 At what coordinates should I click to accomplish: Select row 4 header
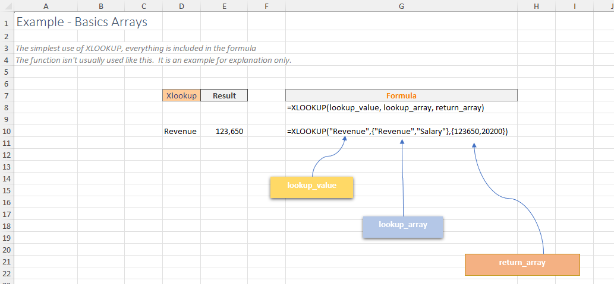click(x=7, y=60)
